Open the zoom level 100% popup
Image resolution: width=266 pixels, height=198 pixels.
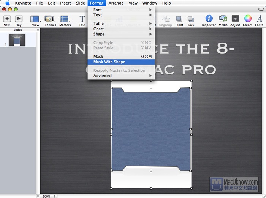pyautogui.click(x=49, y=196)
